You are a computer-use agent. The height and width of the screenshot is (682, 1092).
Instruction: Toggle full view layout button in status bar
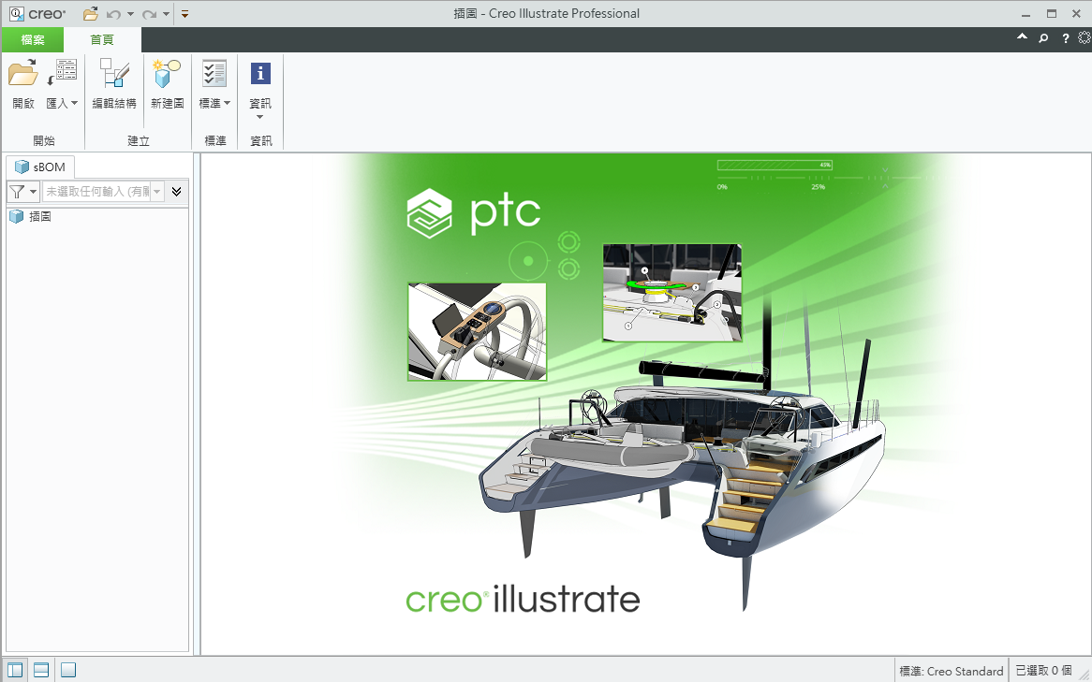coord(68,670)
